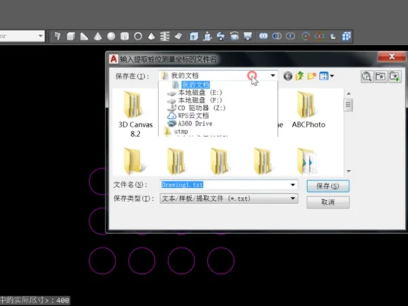Apply the Subtract boolean tool
The width and height of the screenshot is (408, 306).
277,36
